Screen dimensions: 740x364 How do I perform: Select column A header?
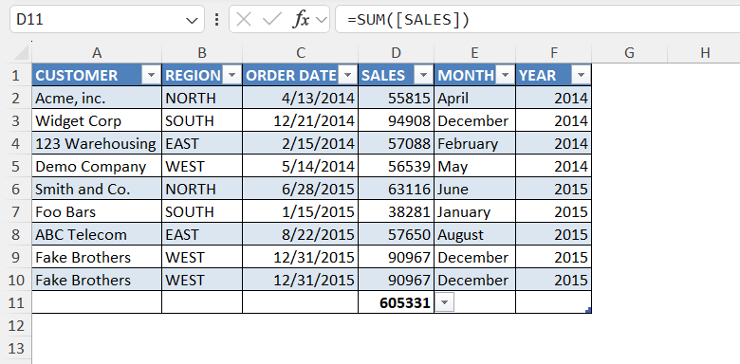pyautogui.click(x=97, y=53)
